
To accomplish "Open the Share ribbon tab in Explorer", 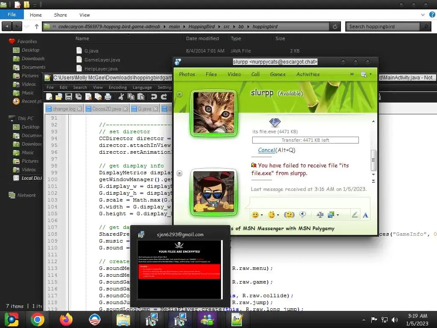I will 60,15.
